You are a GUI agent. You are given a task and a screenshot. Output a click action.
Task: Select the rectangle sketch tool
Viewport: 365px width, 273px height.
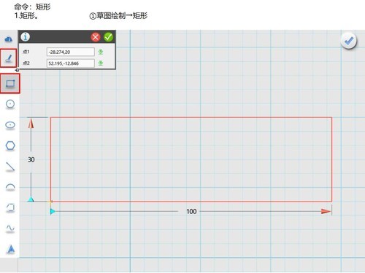click(10, 84)
